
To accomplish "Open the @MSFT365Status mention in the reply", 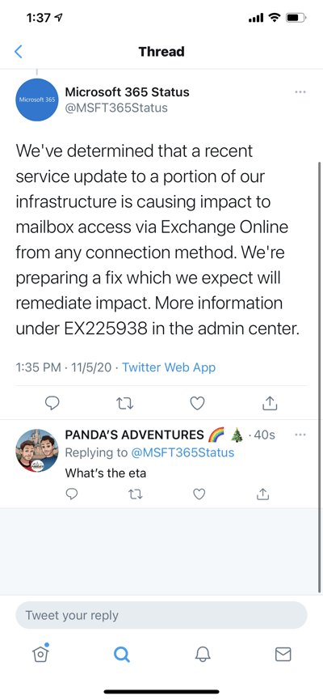I will pos(182,452).
